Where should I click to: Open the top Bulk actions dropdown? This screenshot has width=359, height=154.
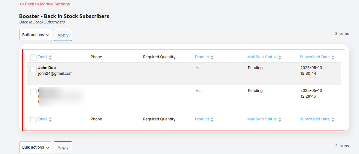[36, 35]
